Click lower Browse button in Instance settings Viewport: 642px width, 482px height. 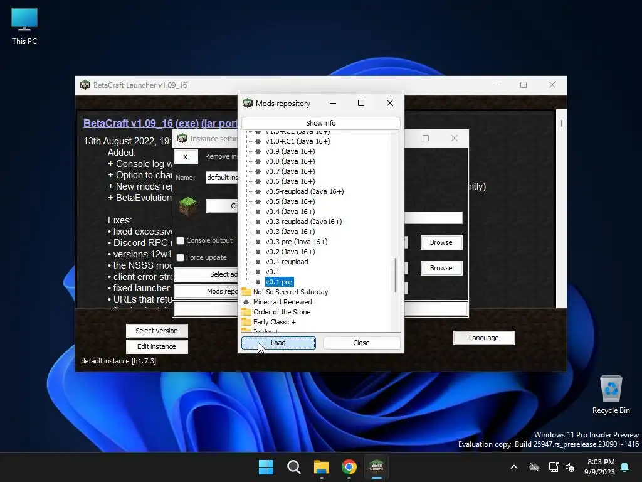pos(441,268)
